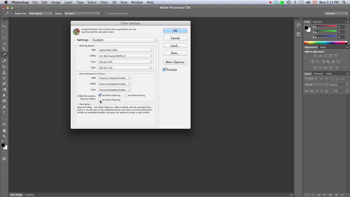Open CMYK U.S. Web Coated dropdown
This screenshot has height=197, width=350.
125,56
